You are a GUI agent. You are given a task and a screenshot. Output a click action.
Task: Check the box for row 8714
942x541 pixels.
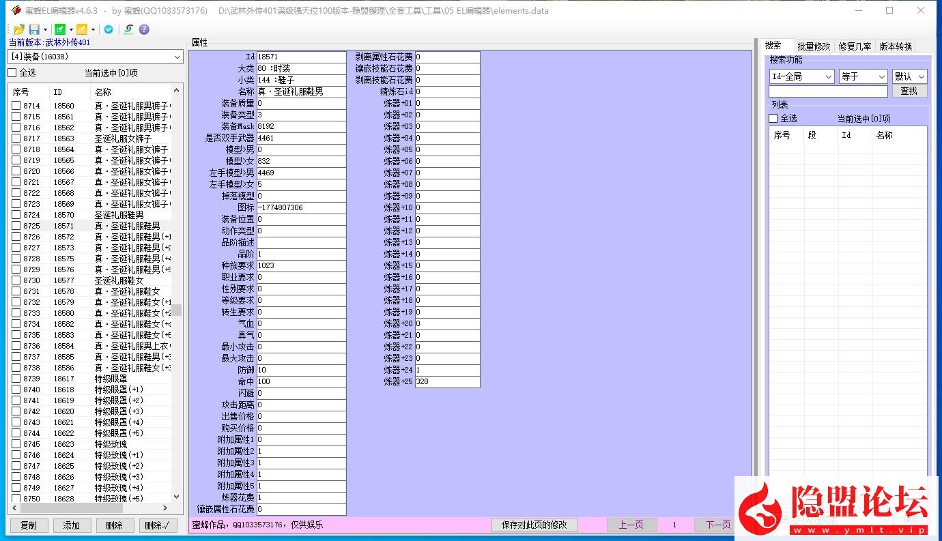pyautogui.click(x=16, y=106)
